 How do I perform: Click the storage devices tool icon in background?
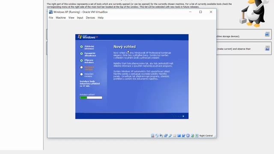click(267, 34)
